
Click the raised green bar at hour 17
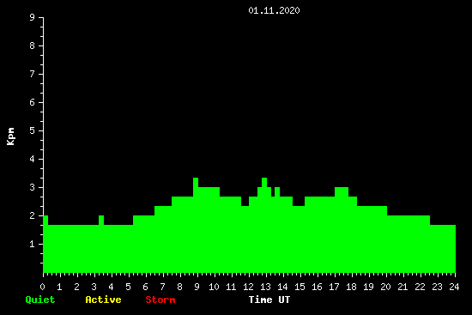(x=342, y=191)
